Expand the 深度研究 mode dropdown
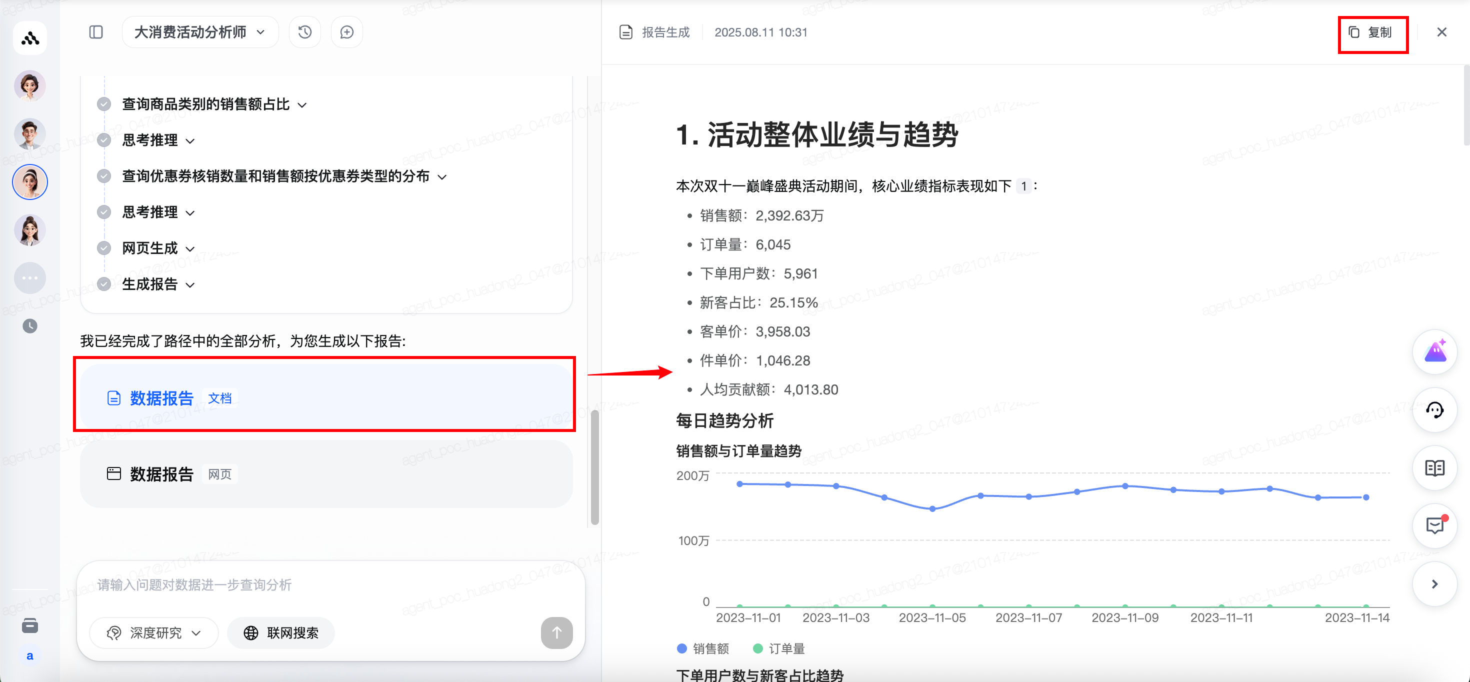The image size is (1470, 682). [154, 632]
